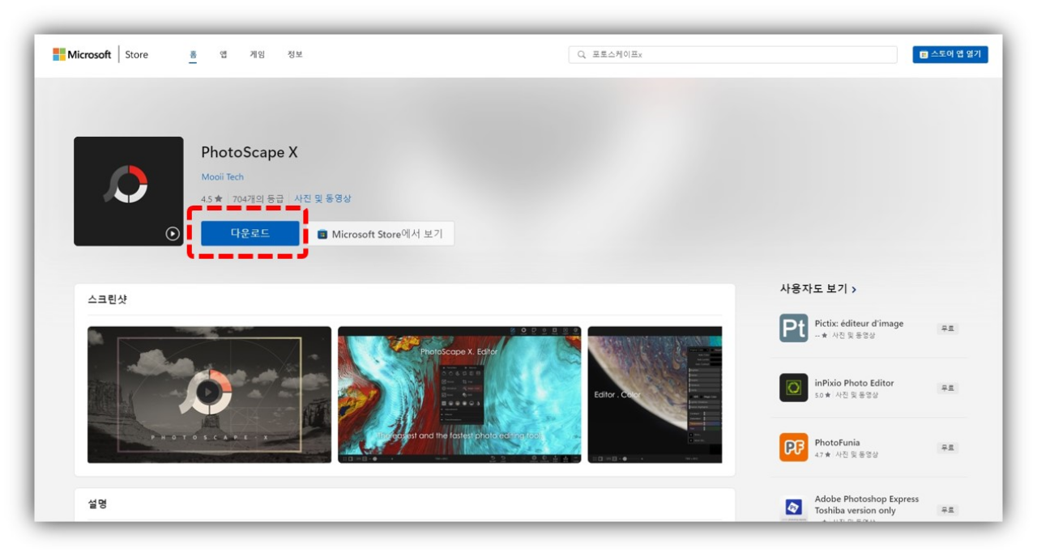Click the PhotoFunia PF icon
Viewport: 1037px width, 556px height.
point(794,448)
